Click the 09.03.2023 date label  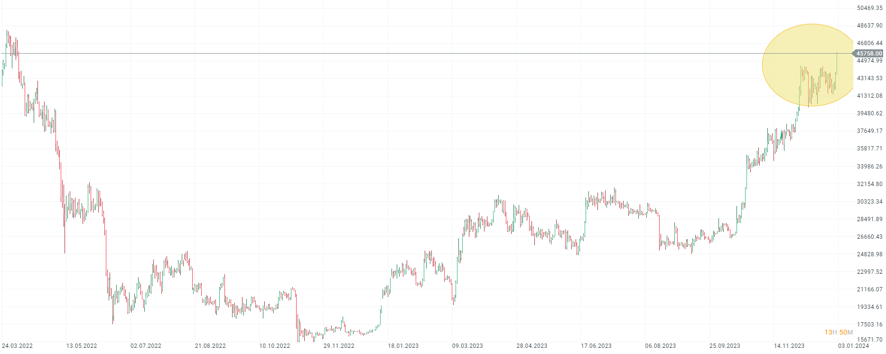[x=467, y=346]
